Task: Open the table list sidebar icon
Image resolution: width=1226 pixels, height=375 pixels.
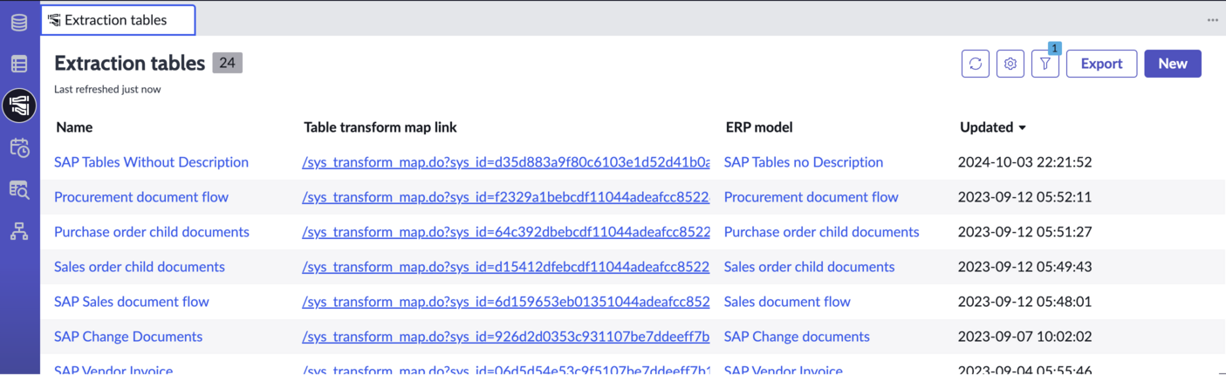Action: coord(19,64)
